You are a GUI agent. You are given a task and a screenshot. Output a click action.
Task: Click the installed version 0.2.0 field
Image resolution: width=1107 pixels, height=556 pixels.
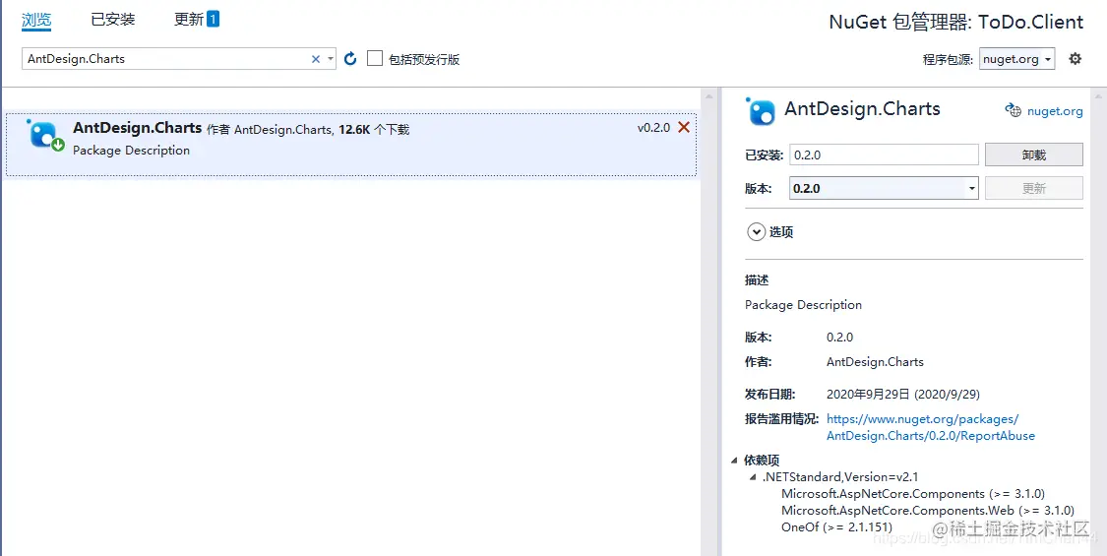click(884, 154)
